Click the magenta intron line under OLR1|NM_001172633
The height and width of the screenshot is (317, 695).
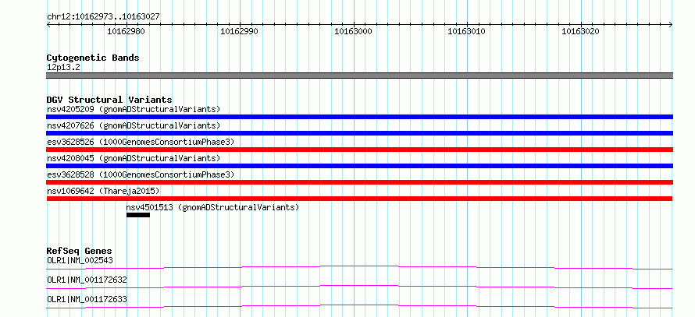click(359, 306)
